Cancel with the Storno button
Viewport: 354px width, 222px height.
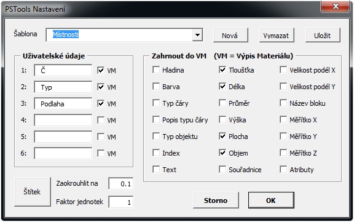pos(216,200)
